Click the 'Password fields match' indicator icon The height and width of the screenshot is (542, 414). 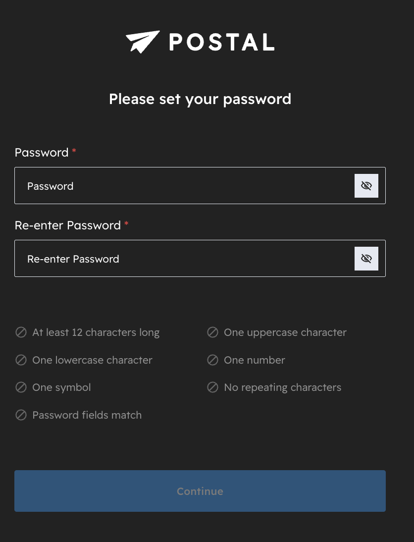pos(21,415)
